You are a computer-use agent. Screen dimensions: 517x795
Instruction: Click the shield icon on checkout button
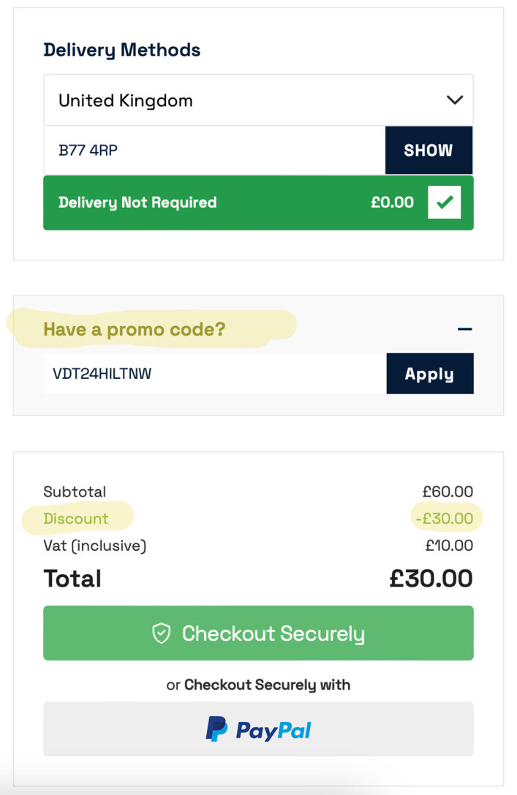click(161, 633)
